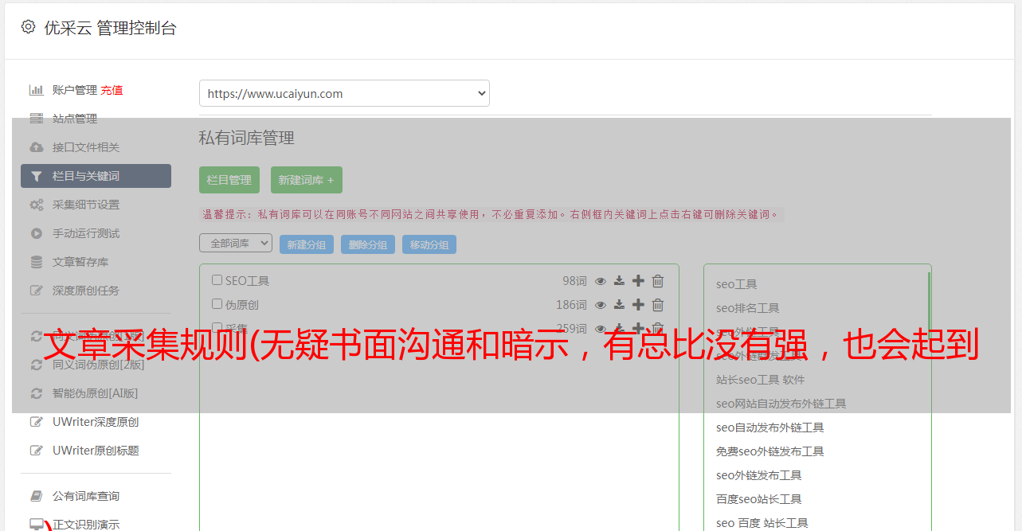
Task: Click the 栏目管理 button
Action: [x=229, y=180]
